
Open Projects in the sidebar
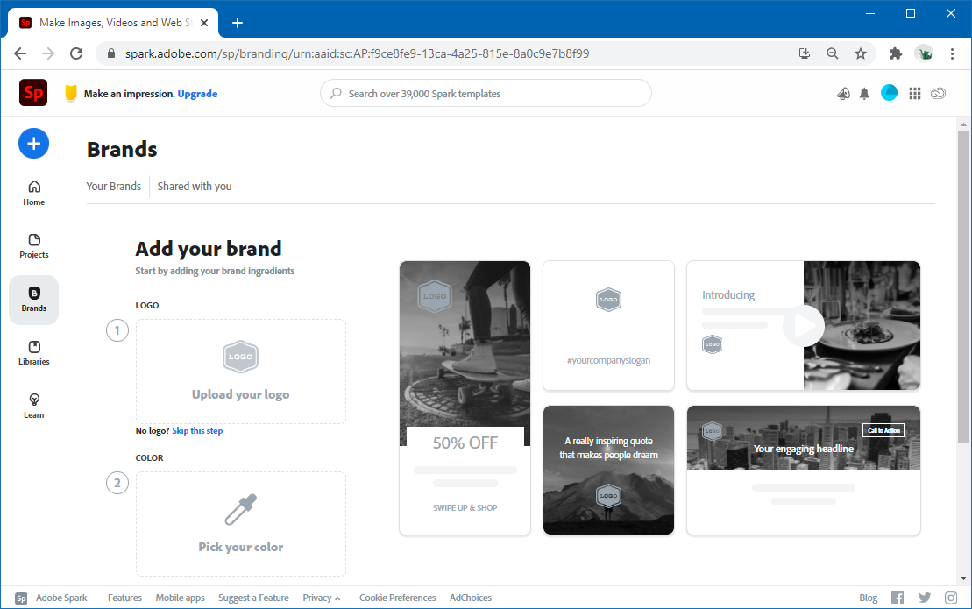34,246
